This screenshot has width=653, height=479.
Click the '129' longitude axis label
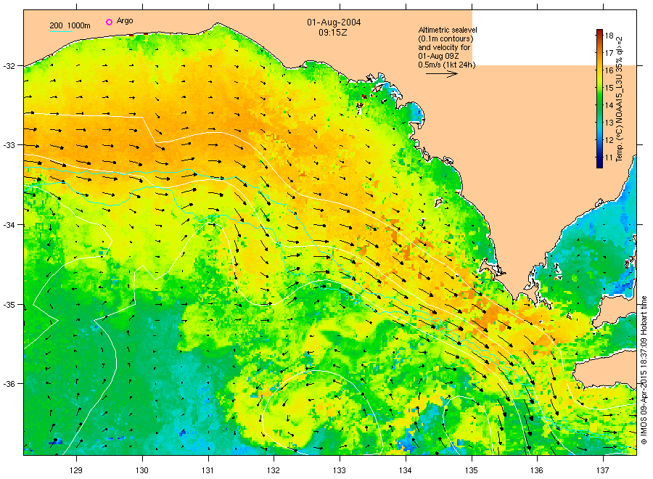pos(77,471)
